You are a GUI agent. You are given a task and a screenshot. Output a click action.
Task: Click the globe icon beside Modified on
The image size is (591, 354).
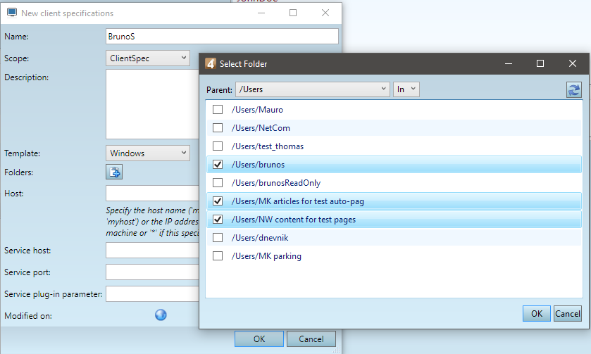tap(161, 315)
